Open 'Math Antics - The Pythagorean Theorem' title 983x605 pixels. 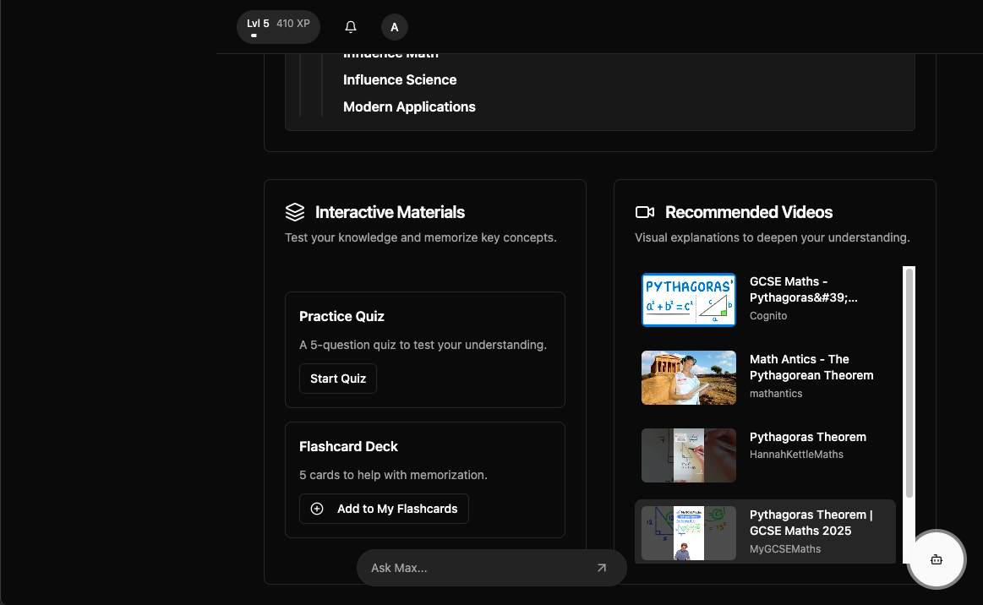tap(811, 368)
